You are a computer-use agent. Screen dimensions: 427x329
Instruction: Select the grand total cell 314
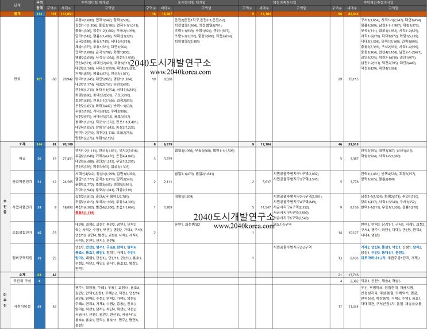40,14
